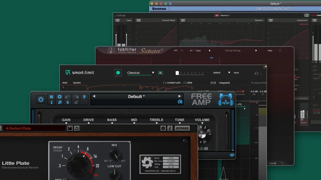Image resolution: width=321 pixels, height=180 pixels.
Task: Go to next Free Amp preset
Action: 179,96
